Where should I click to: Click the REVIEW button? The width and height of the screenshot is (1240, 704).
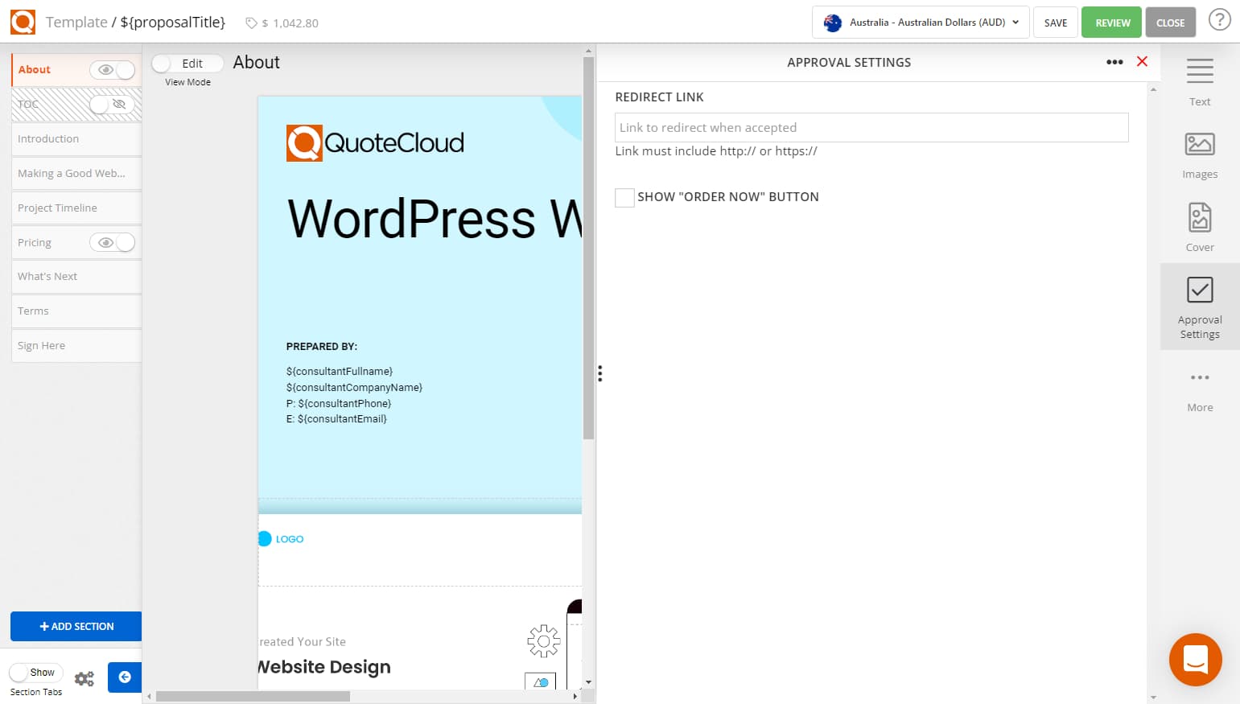1111,23
